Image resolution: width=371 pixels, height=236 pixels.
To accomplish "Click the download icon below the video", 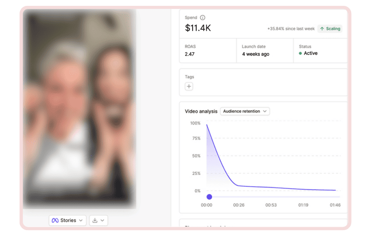I will pos(95,220).
